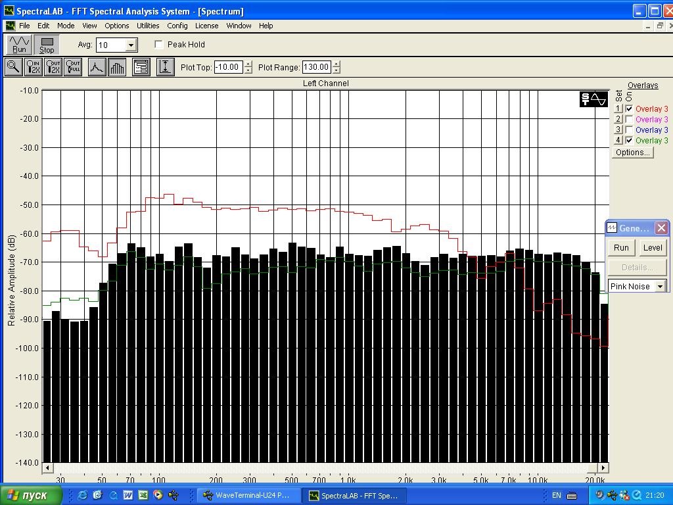This screenshot has height=505, width=673.
Task: Open the Edit menu
Action: [x=43, y=26]
